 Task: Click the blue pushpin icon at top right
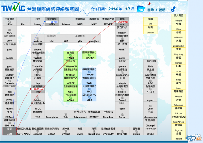pyautogui.click(x=173, y=9)
